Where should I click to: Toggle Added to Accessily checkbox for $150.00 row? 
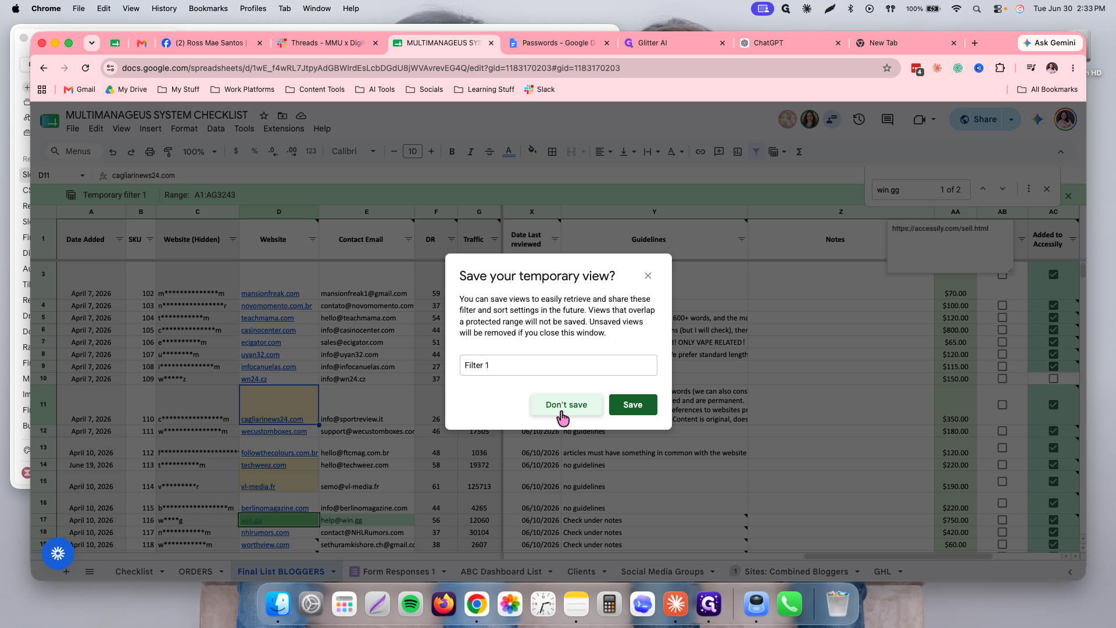coord(1053,379)
